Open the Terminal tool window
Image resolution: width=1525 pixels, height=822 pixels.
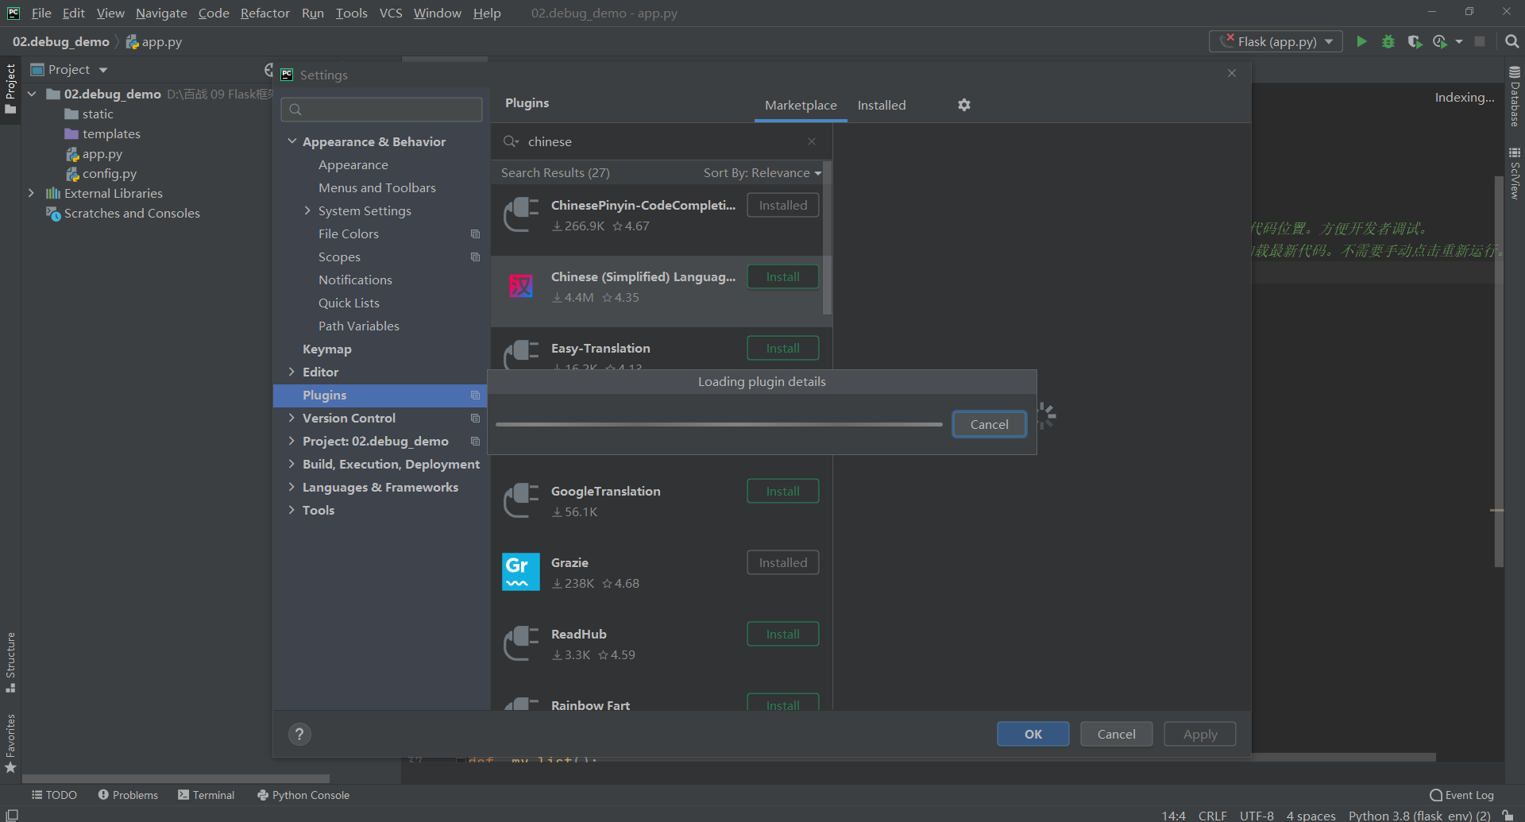point(207,795)
